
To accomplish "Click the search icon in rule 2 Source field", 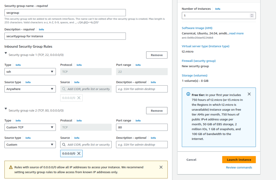I will pyautogui.click(x=64, y=145).
